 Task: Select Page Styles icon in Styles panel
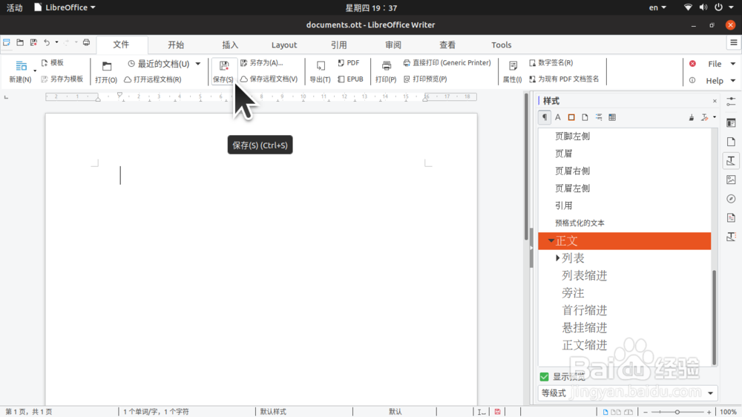pos(585,117)
